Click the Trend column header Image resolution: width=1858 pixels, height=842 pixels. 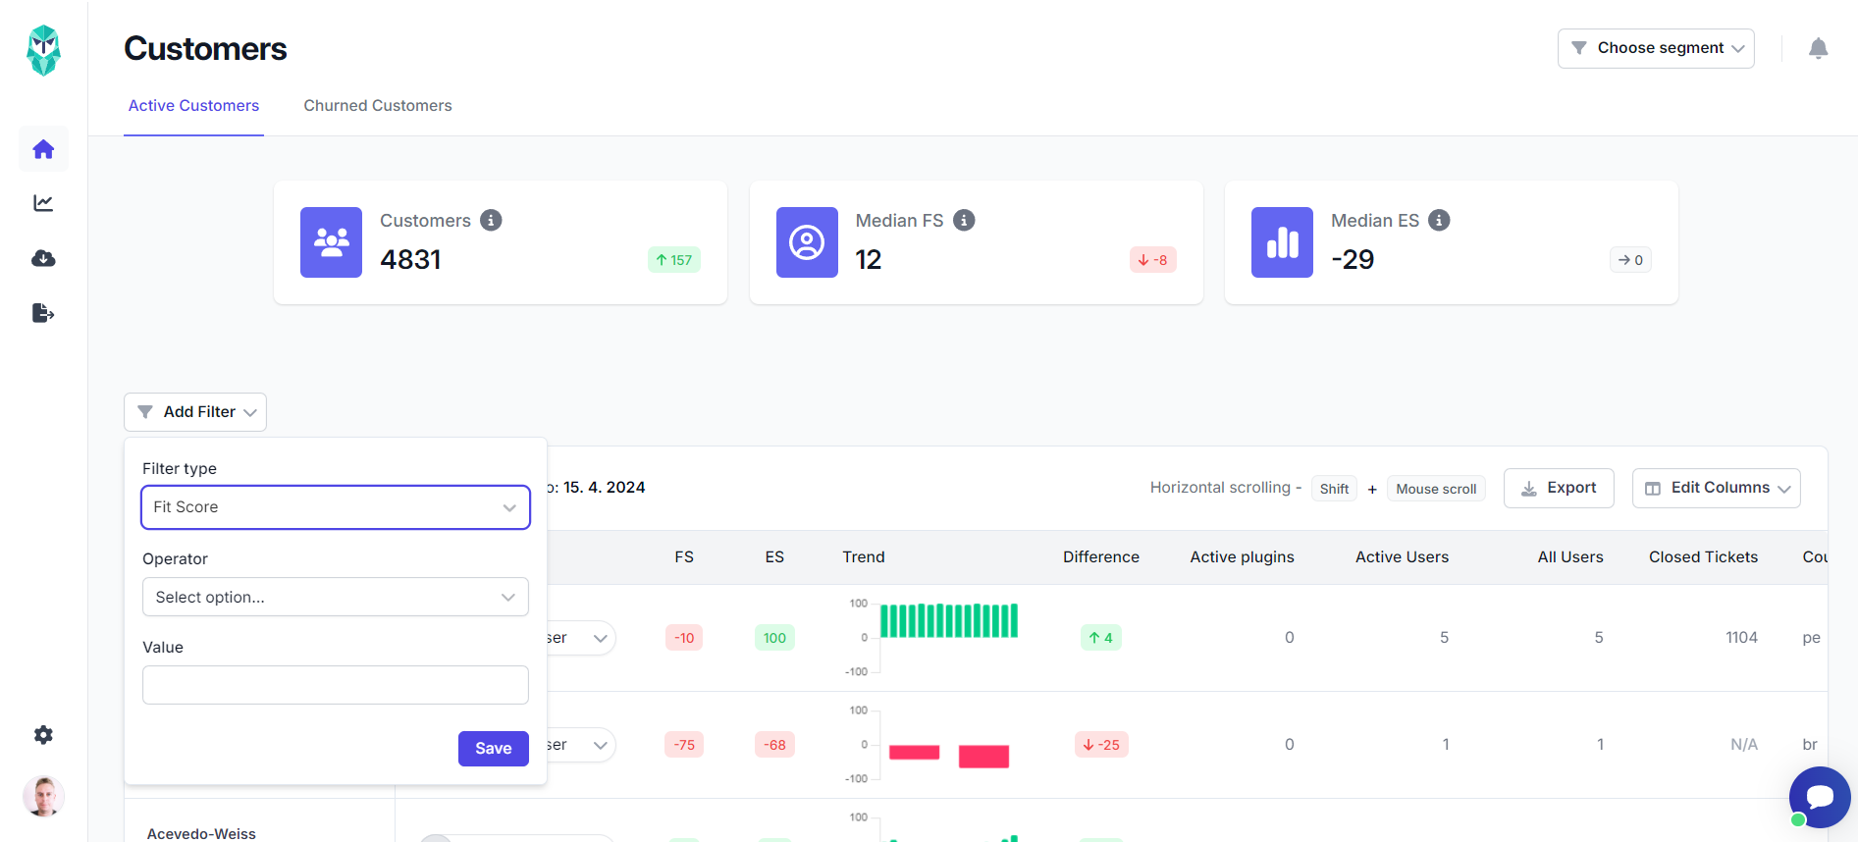pyautogui.click(x=864, y=557)
